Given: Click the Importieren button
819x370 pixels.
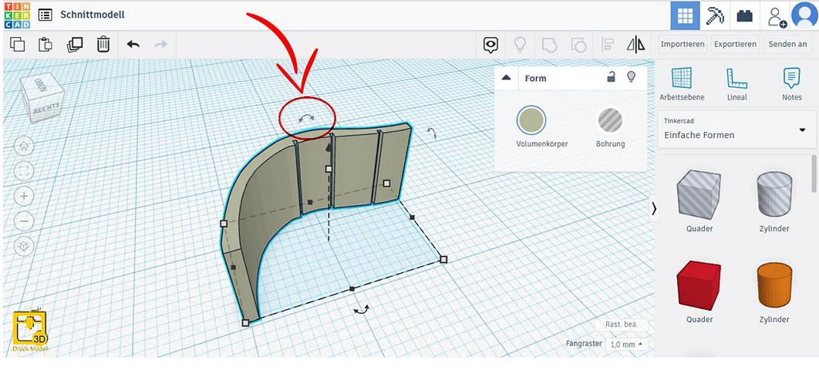Looking at the screenshot, I should 682,45.
